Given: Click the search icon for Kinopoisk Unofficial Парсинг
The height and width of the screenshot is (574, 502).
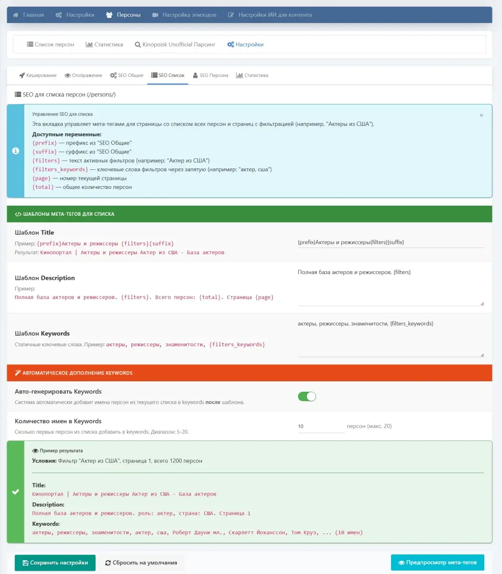Looking at the screenshot, I should 138,44.
